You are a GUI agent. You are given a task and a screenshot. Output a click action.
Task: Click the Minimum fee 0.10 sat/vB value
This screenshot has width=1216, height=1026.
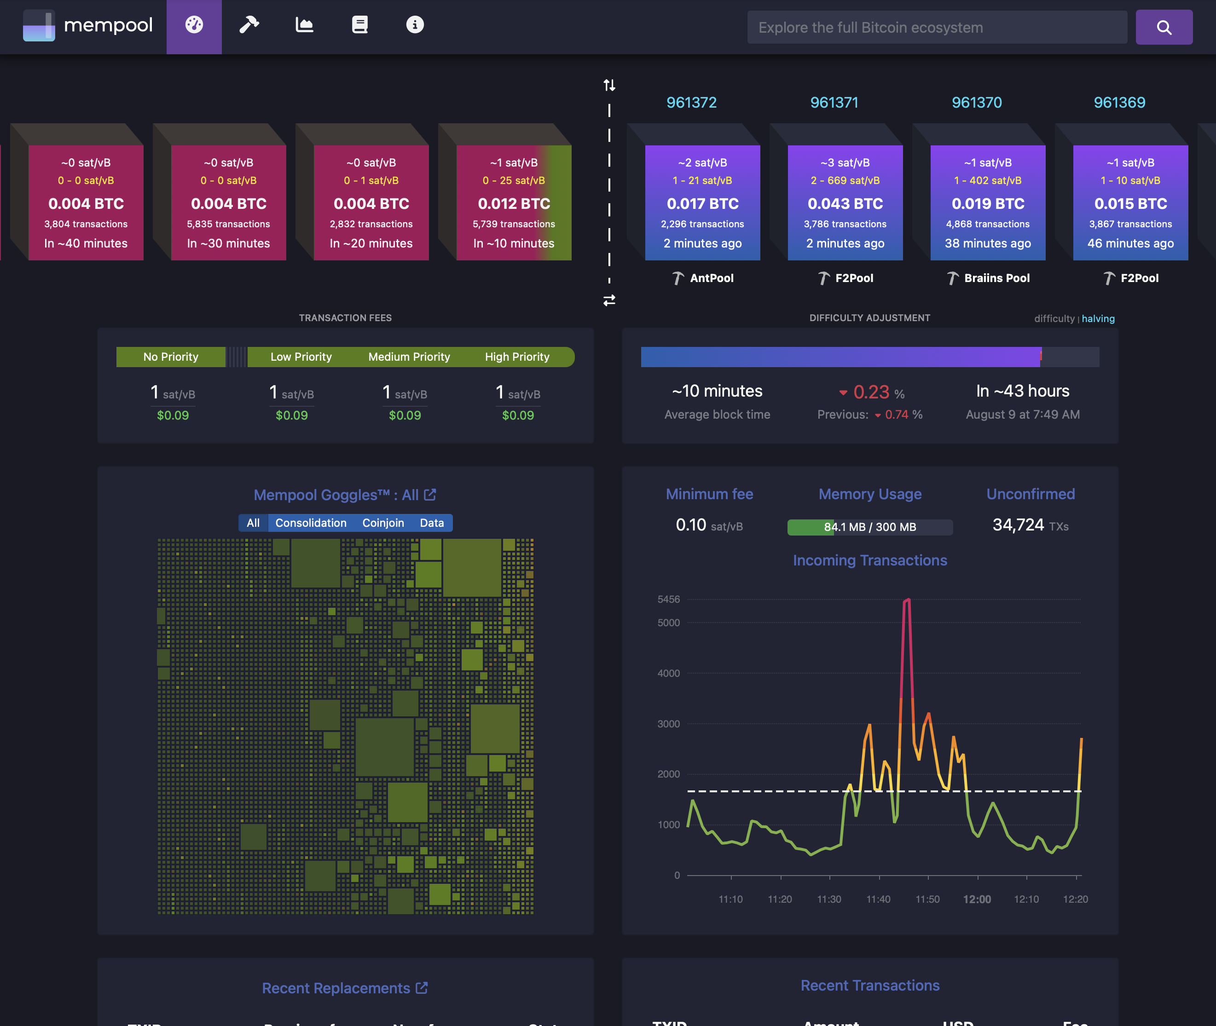pyautogui.click(x=709, y=525)
